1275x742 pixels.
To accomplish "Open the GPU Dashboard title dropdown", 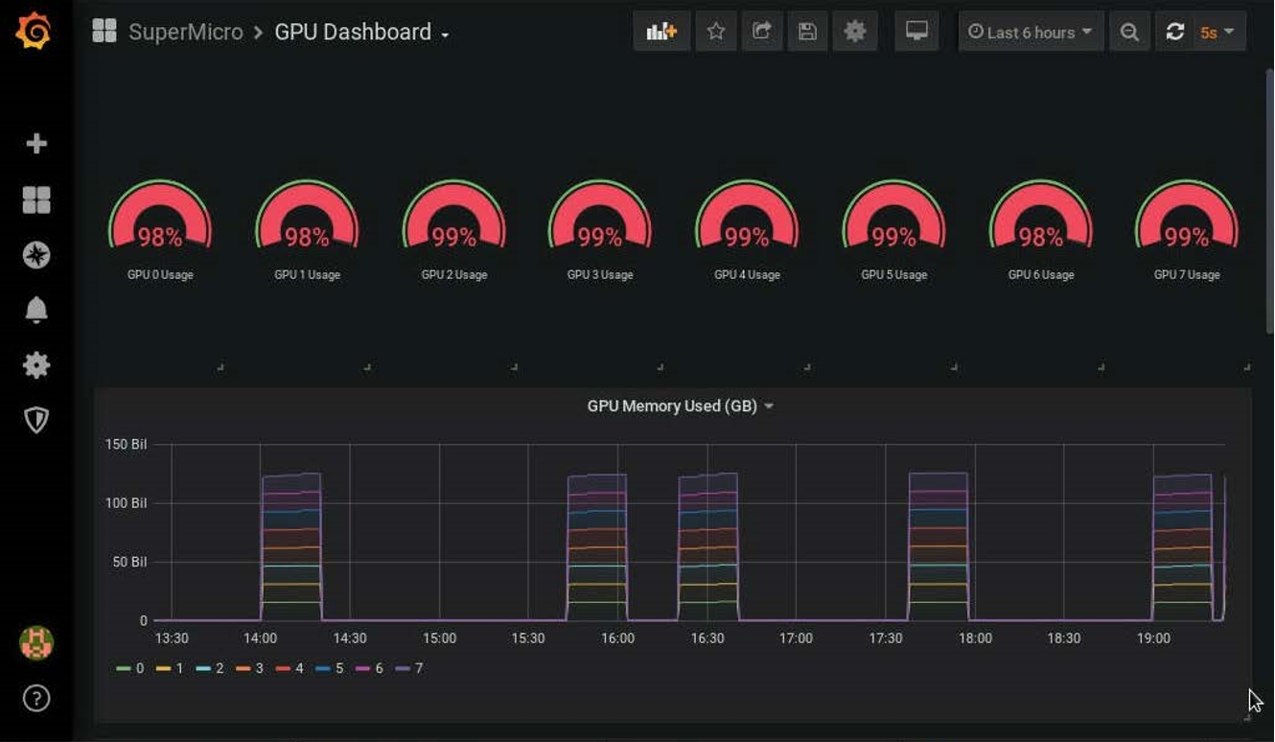I will click(x=361, y=33).
